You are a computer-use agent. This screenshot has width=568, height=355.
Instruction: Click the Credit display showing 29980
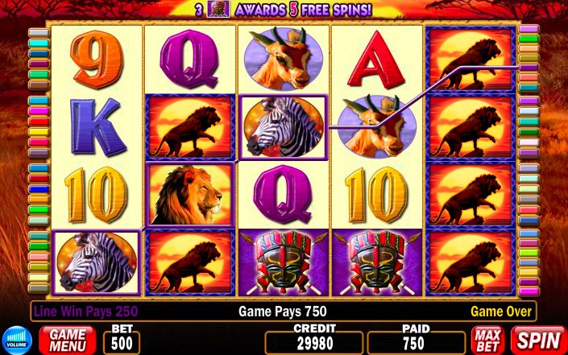click(314, 343)
